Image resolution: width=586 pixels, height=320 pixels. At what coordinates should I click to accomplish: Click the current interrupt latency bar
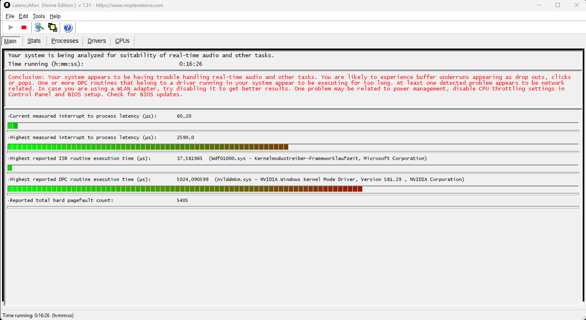coord(293,126)
